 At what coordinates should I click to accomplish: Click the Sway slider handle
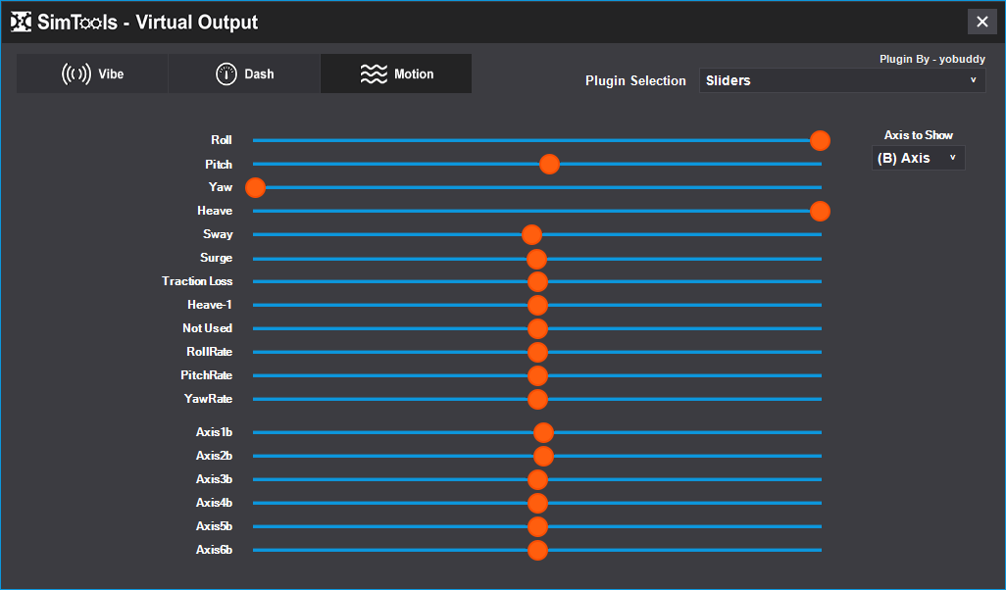coord(531,234)
